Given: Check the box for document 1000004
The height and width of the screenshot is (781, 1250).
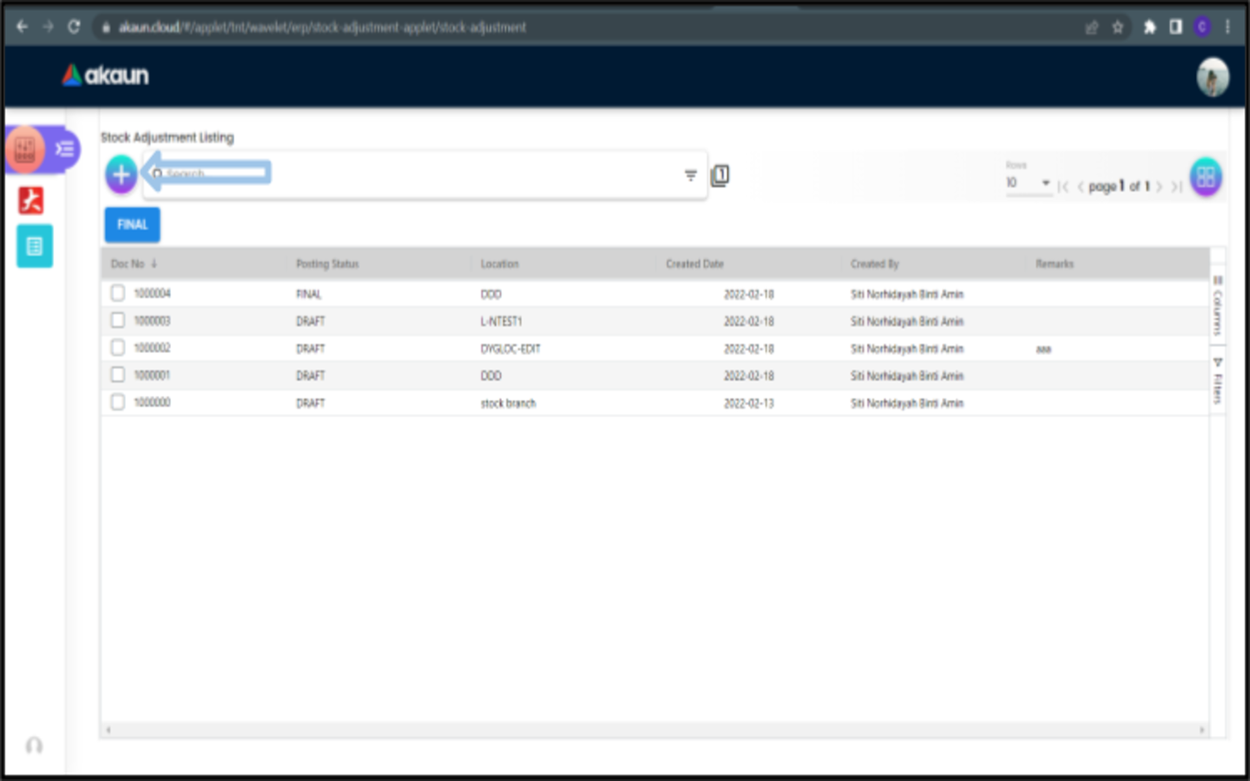Looking at the screenshot, I should point(118,293).
